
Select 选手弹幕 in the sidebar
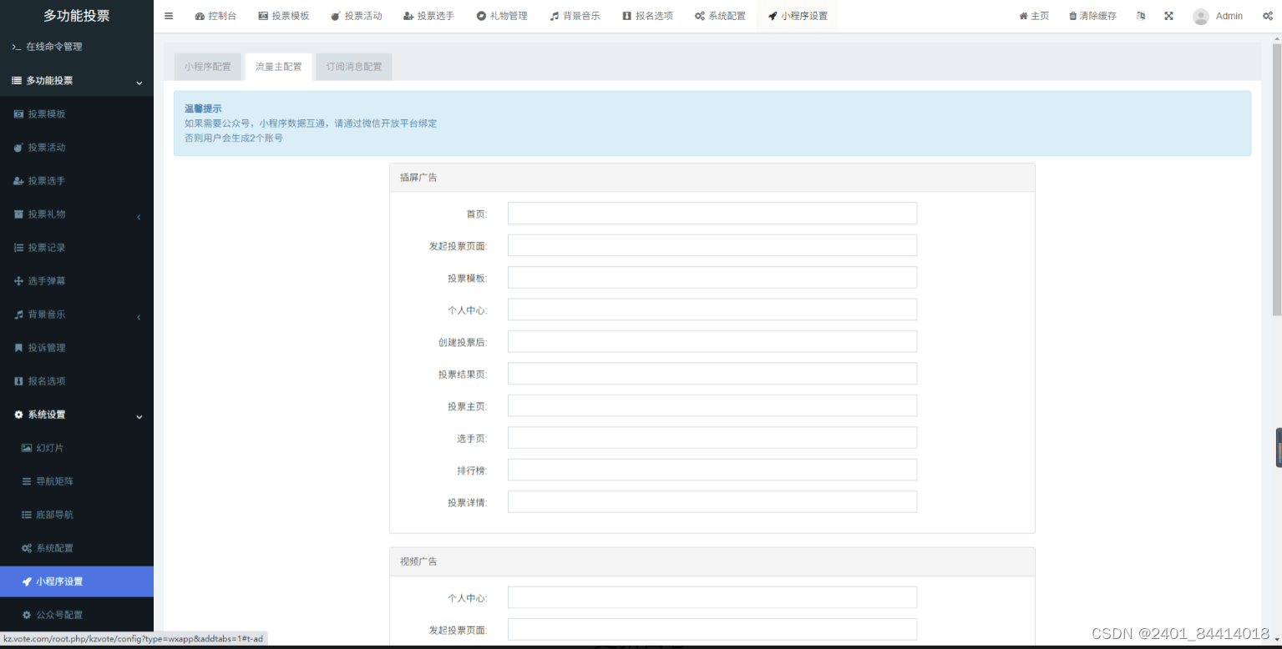pos(55,280)
